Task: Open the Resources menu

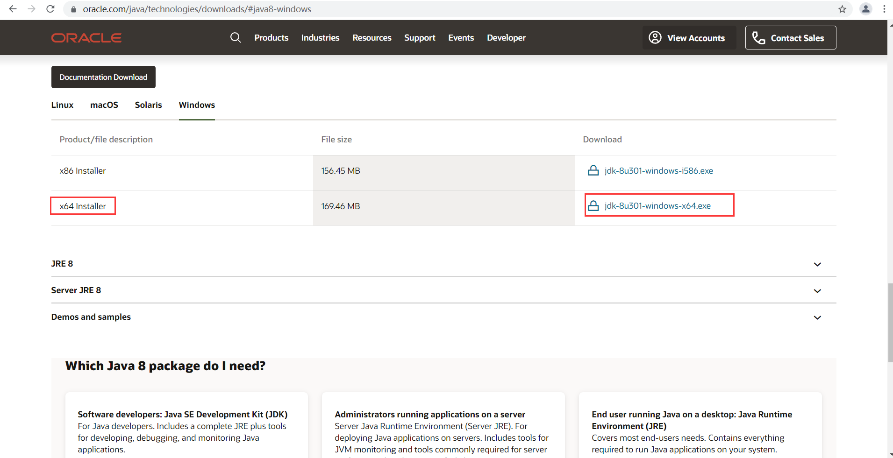Action: click(x=372, y=38)
